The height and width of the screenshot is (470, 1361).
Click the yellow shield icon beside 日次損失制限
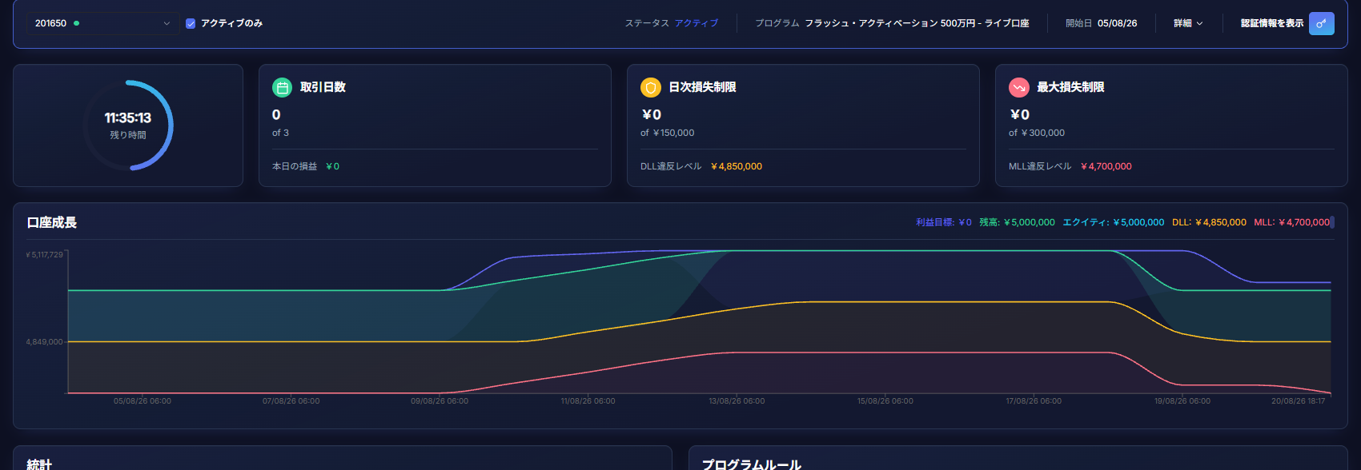point(651,87)
